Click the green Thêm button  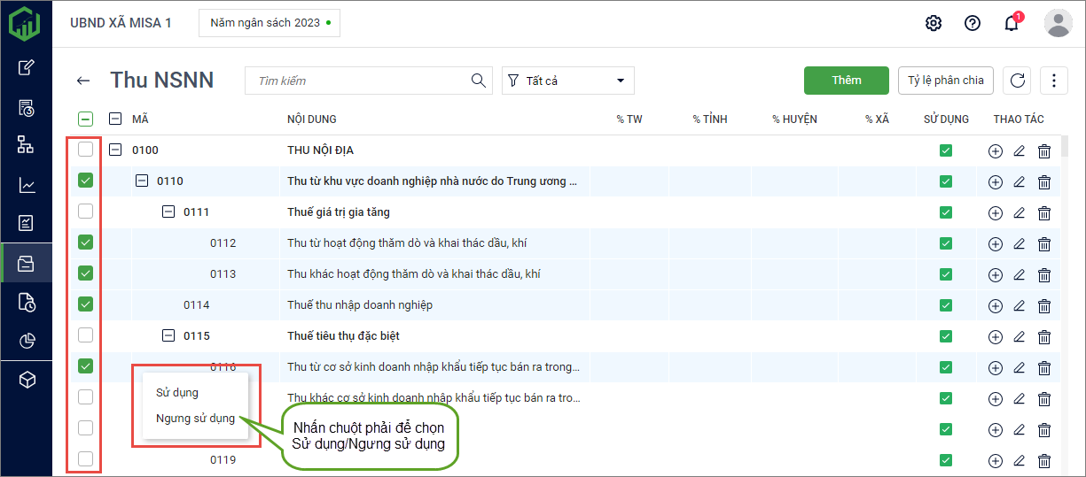tap(846, 81)
